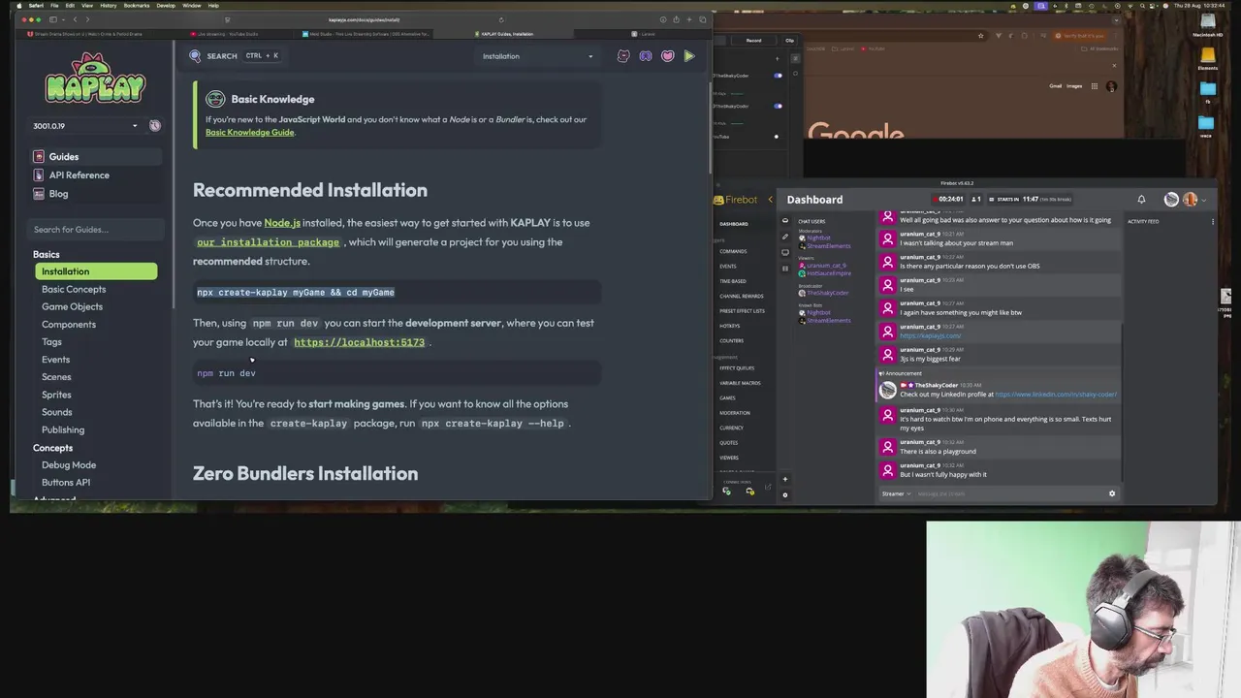This screenshot has width=1241, height=698.
Task: Click the Firebot activity feed three-dot menu
Action: pyautogui.click(x=1212, y=221)
